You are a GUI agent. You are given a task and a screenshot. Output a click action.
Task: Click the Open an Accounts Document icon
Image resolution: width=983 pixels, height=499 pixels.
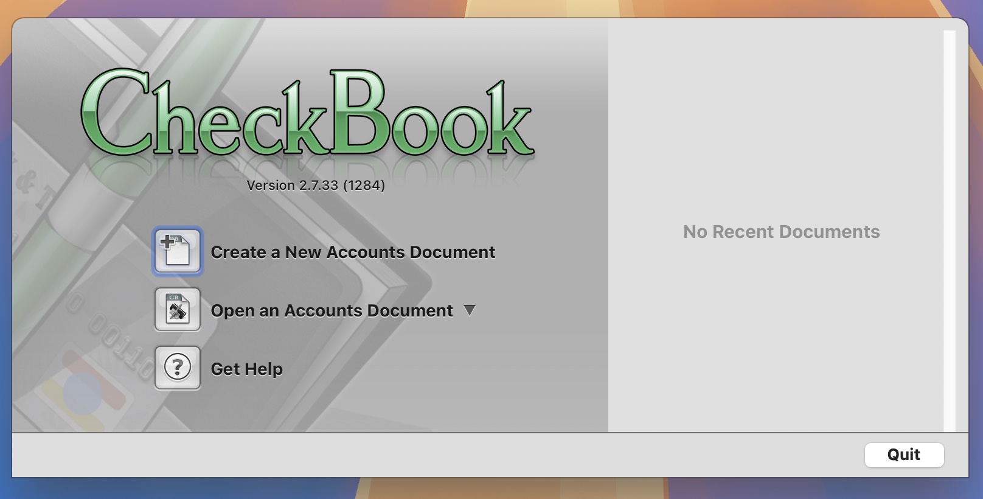pos(178,310)
